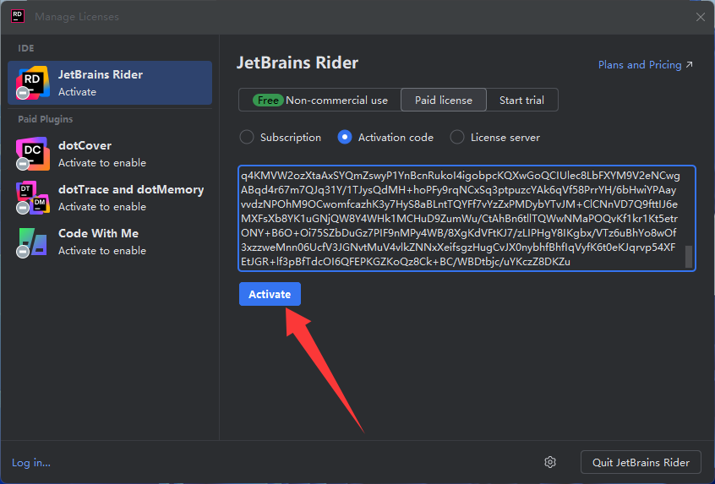This screenshot has width=715, height=484.
Task: Click the 'Paid Plugins' section label
Action: [45, 119]
